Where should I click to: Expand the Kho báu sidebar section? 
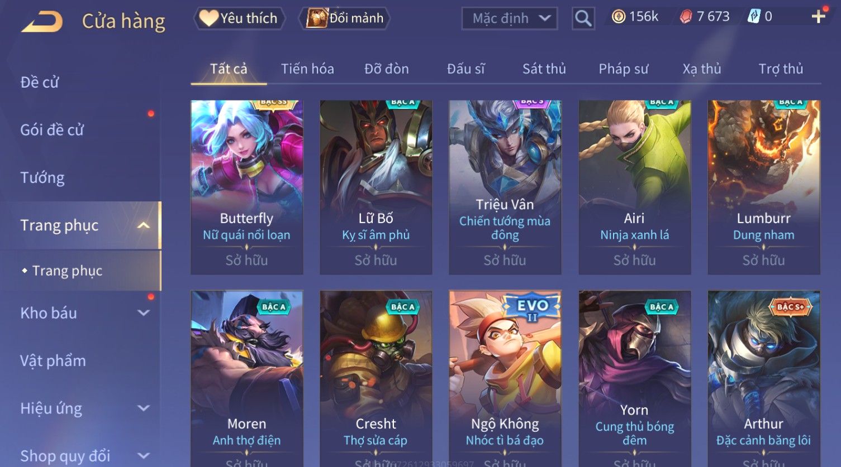pyautogui.click(x=144, y=313)
